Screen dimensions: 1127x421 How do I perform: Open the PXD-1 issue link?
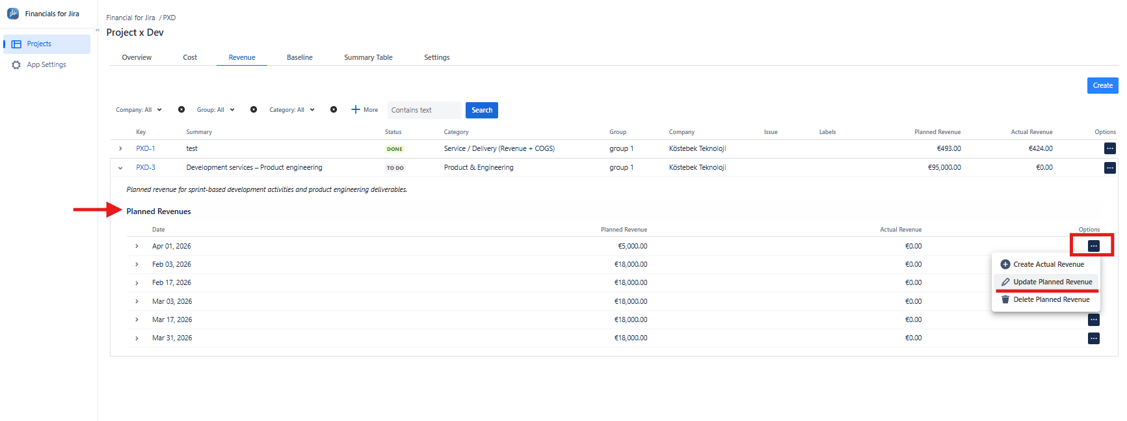click(146, 148)
